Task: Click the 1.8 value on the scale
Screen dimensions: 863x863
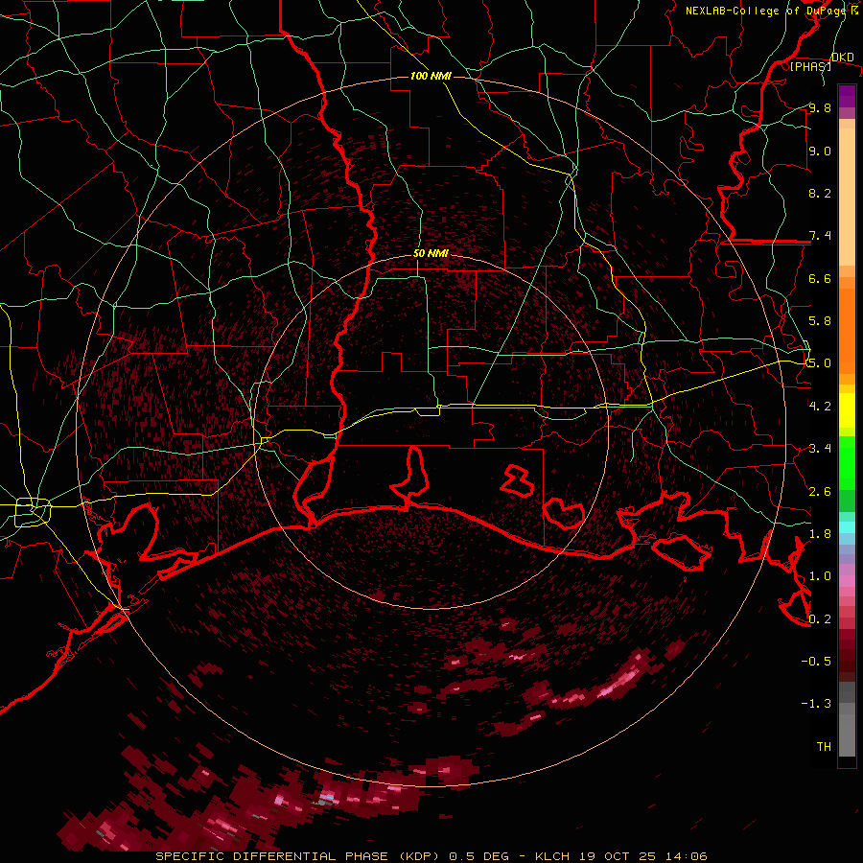Action: point(820,534)
